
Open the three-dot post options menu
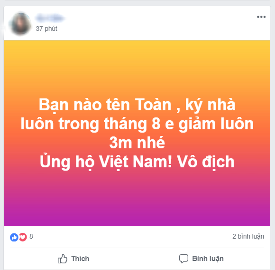pyautogui.click(x=261, y=17)
